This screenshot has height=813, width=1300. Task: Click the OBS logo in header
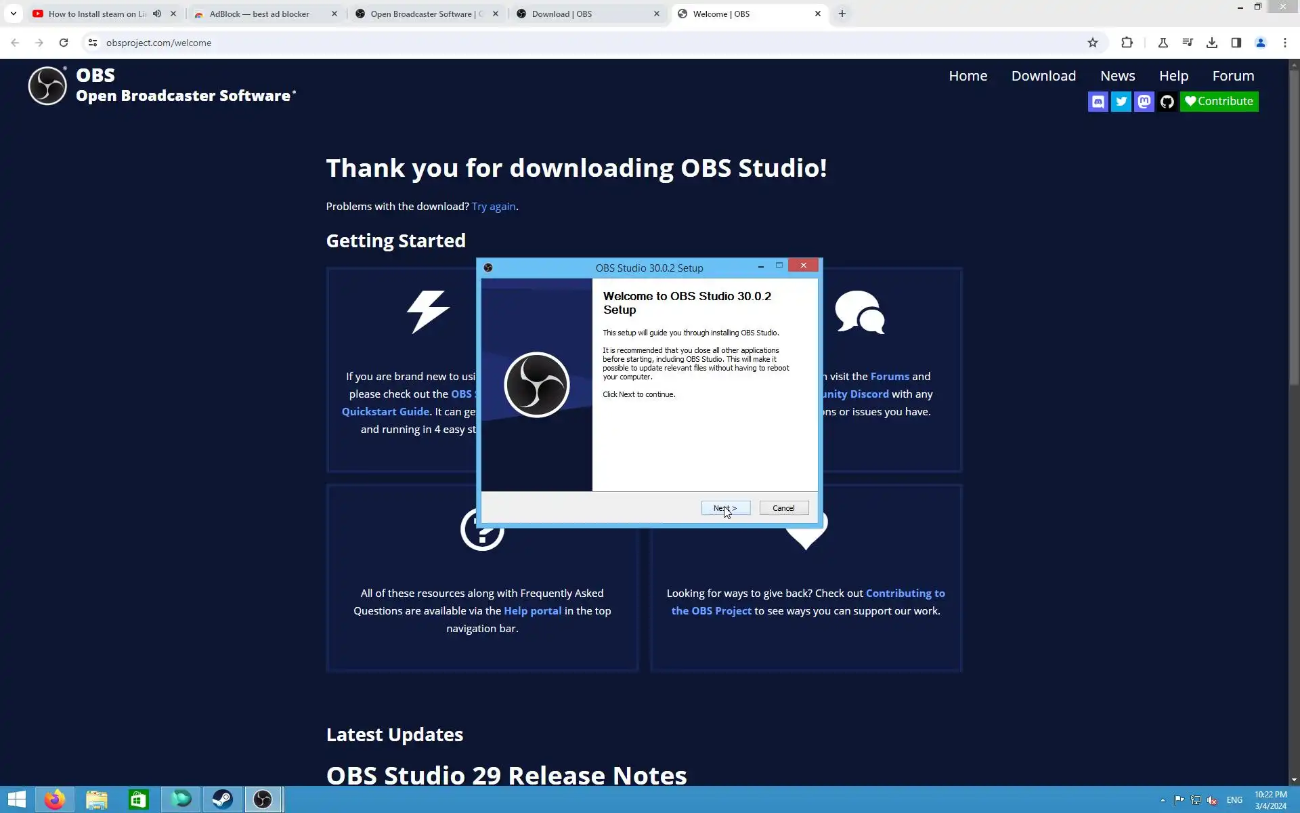click(x=47, y=86)
